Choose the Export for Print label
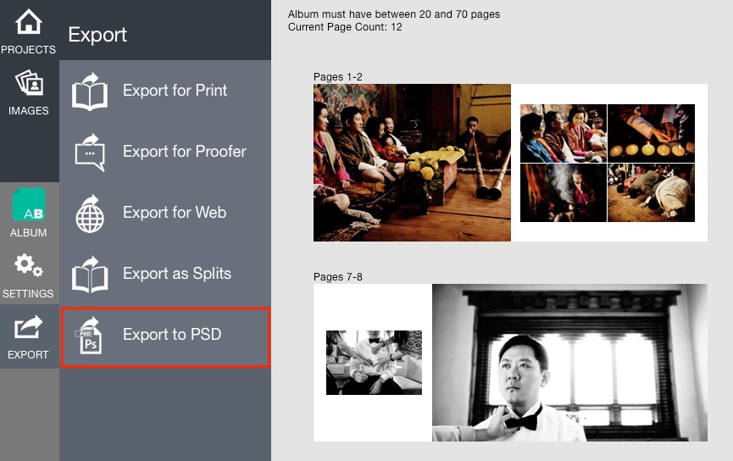The image size is (733, 461). [175, 90]
